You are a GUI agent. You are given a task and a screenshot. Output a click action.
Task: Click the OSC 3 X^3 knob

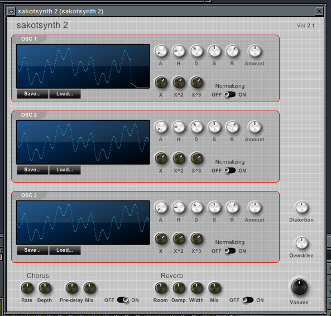point(196,239)
